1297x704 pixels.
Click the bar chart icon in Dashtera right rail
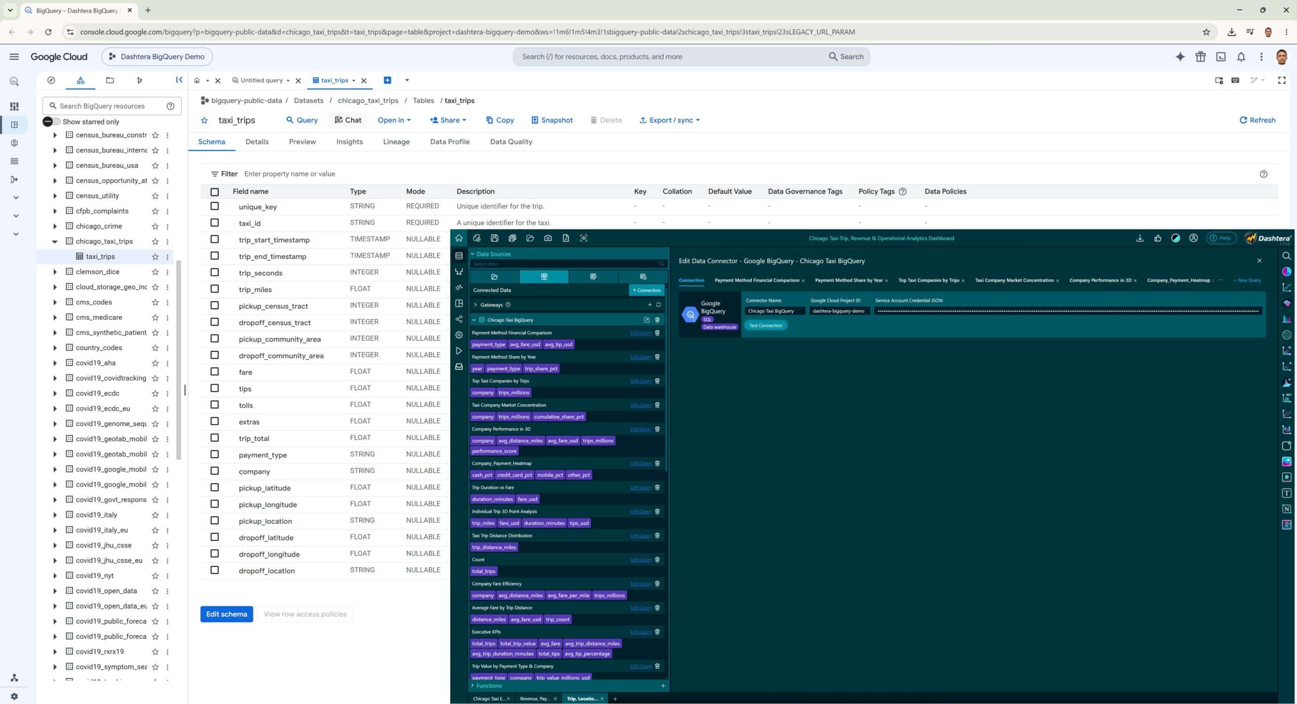pos(1287,319)
